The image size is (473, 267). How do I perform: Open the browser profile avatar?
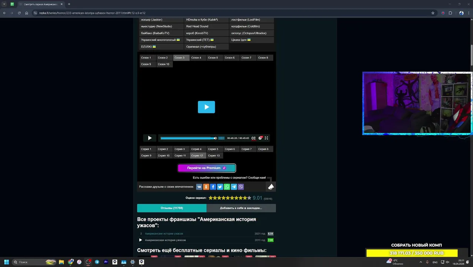pos(461,13)
